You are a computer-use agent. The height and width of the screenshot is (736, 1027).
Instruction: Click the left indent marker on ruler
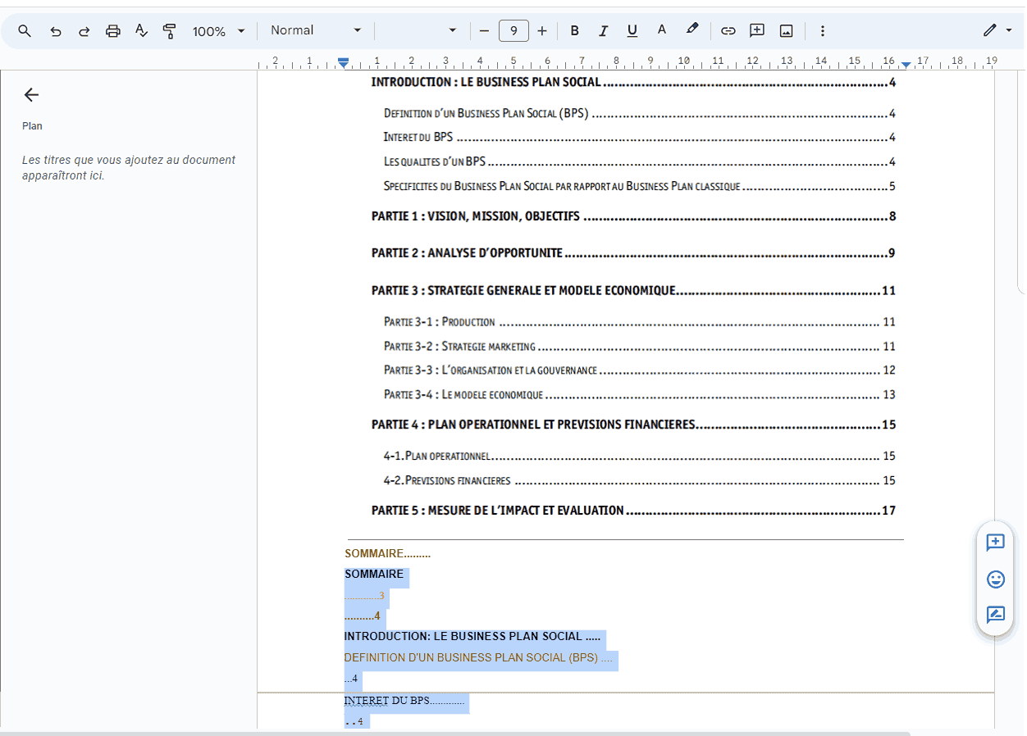click(x=344, y=63)
